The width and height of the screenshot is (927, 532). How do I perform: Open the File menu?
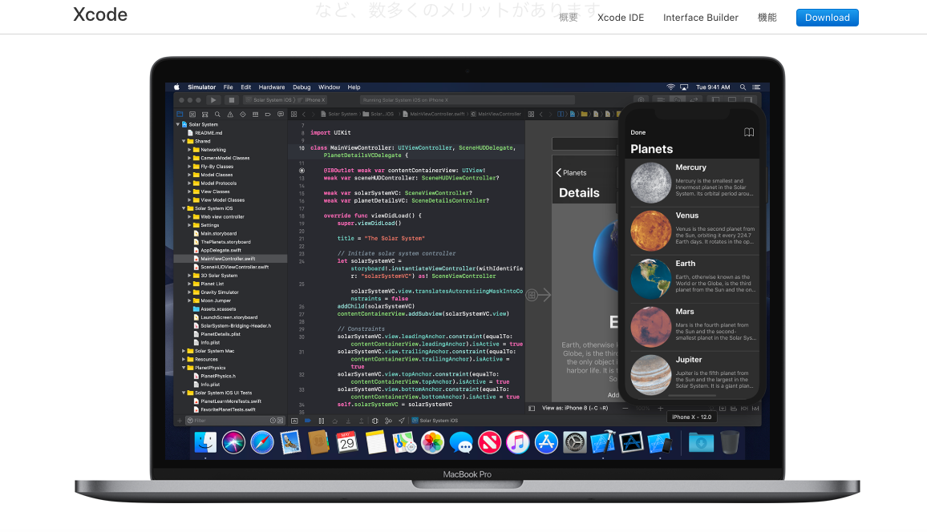point(229,87)
